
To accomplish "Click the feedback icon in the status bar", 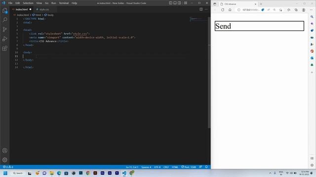I will pos(200,167).
